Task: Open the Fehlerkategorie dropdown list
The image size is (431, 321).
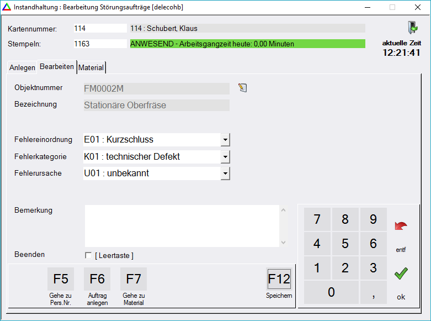Action: (x=225, y=157)
